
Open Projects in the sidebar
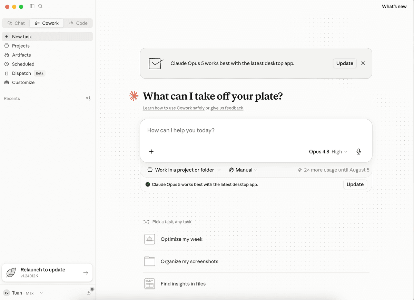[x=47, y=46]
